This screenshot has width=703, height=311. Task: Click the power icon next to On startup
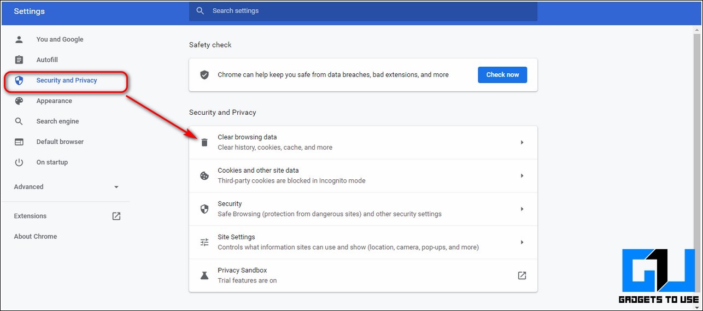pyautogui.click(x=19, y=162)
